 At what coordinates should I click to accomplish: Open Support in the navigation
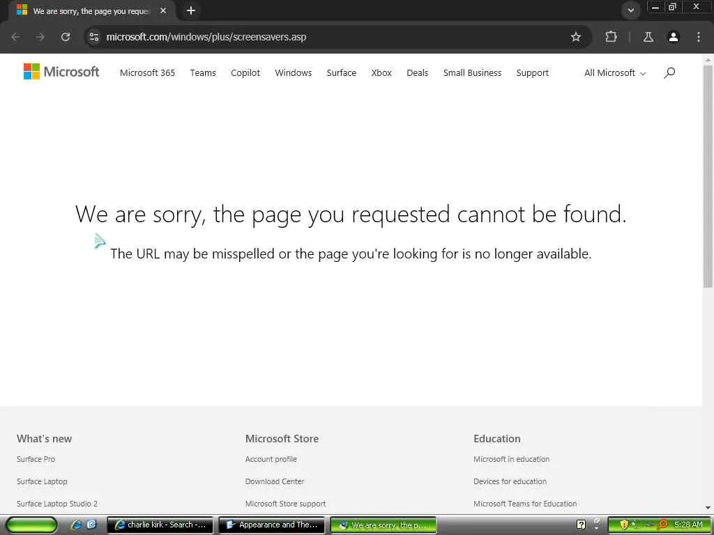click(532, 72)
